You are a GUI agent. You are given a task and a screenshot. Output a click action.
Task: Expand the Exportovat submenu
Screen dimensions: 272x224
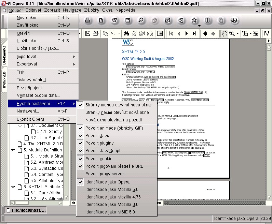coord(43,64)
